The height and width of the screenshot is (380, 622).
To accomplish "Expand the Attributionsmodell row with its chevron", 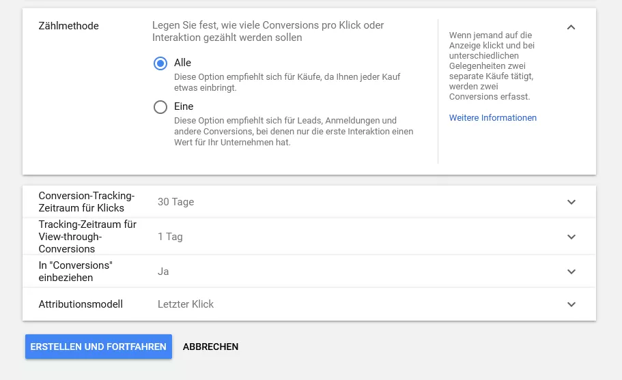I will pos(571,304).
